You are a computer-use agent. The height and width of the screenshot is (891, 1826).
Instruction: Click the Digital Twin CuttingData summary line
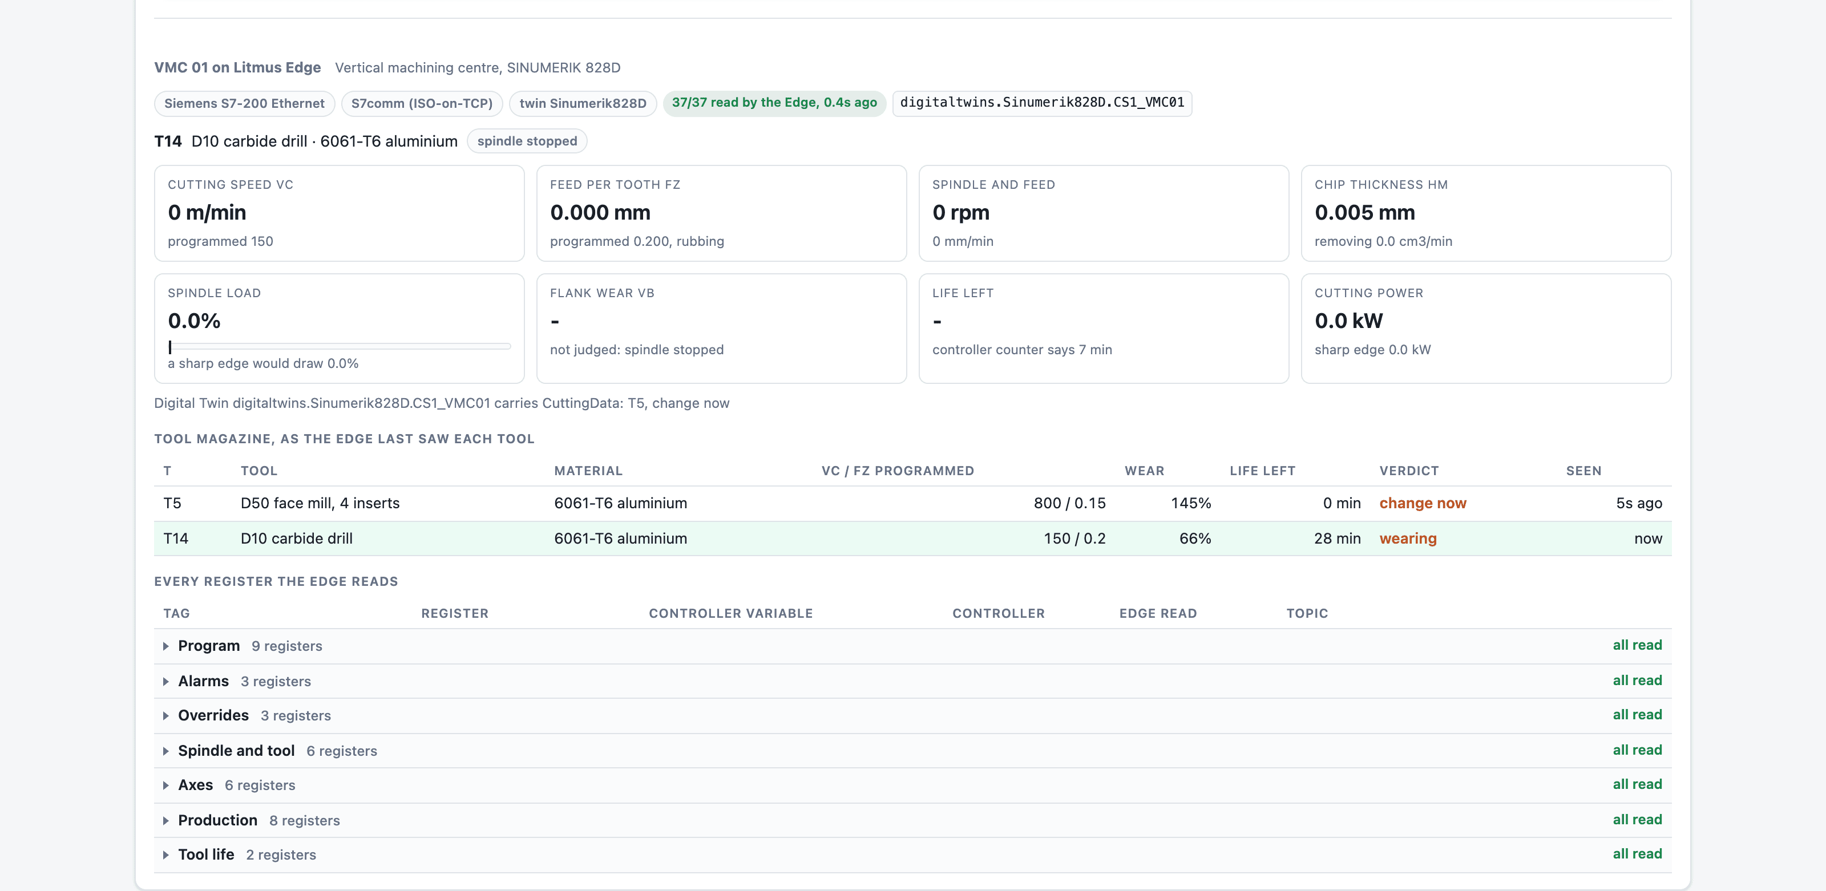pyautogui.click(x=442, y=403)
